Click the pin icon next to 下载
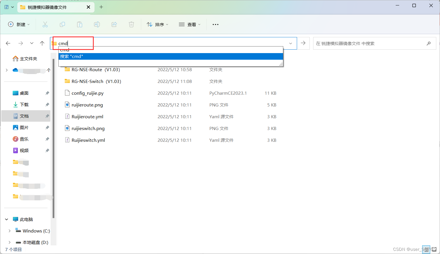Image resolution: width=440 pixels, height=254 pixels. click(47, 104)
